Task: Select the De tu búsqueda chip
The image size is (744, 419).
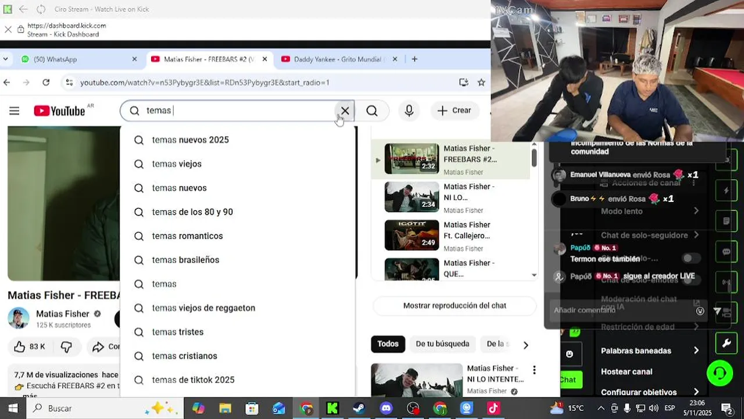Action: pyautogui.click(x=442, y=344)
